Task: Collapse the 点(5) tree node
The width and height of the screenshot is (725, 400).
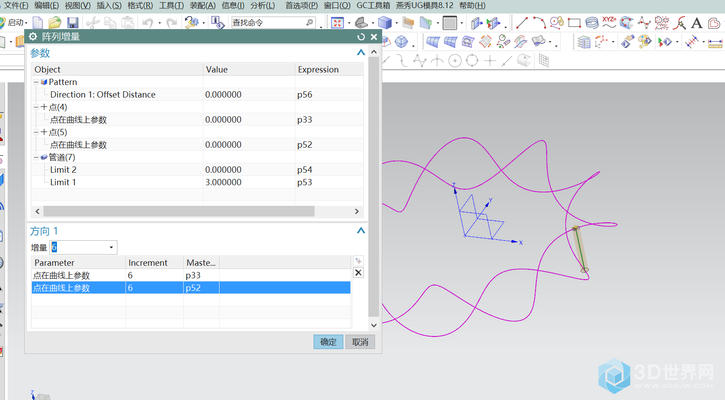Action: coord(36,132)
